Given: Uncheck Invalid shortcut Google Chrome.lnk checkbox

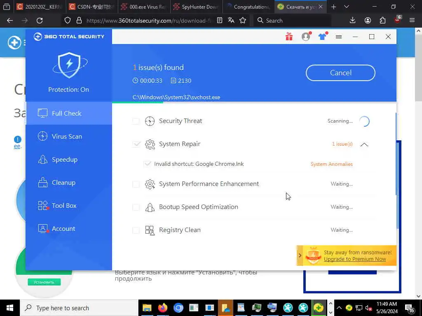Looking at the screenshot, I should [148, 164].
